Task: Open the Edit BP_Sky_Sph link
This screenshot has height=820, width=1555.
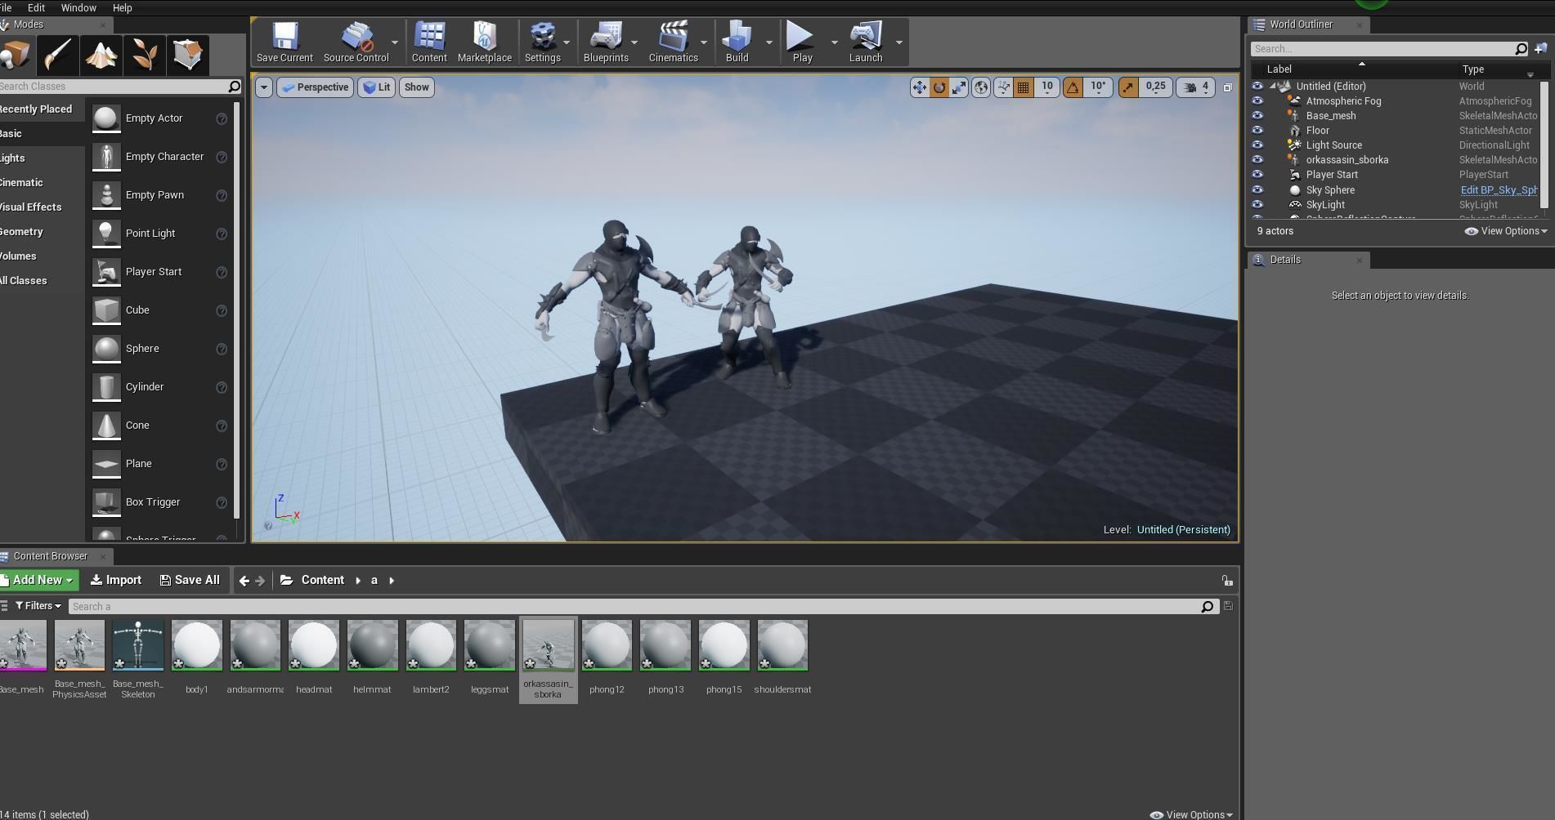Action: (x=1499, y=190)
